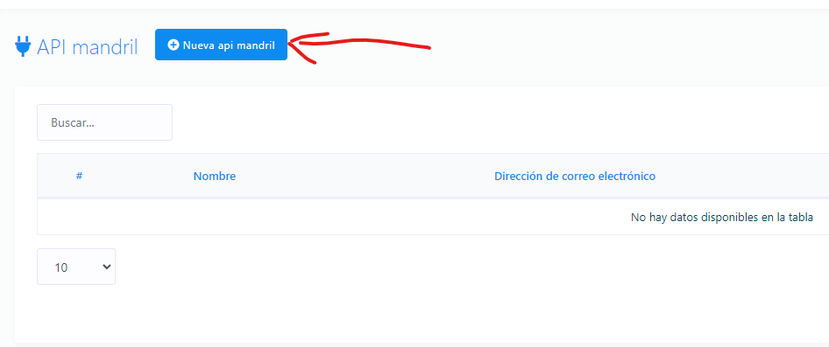This screenshot has height=347, width=829.
Task: Click the chevron arrow of page-size selector
Action: coord(106,267)
